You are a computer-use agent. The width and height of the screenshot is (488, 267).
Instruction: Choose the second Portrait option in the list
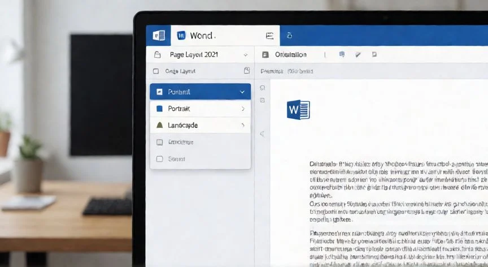(200, 109)
